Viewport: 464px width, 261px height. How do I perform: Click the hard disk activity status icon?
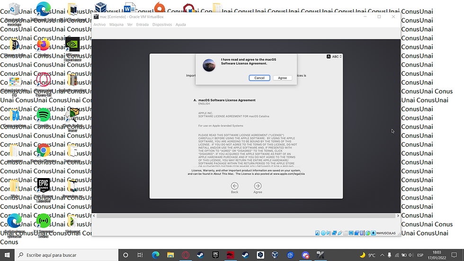coord(317,233)
